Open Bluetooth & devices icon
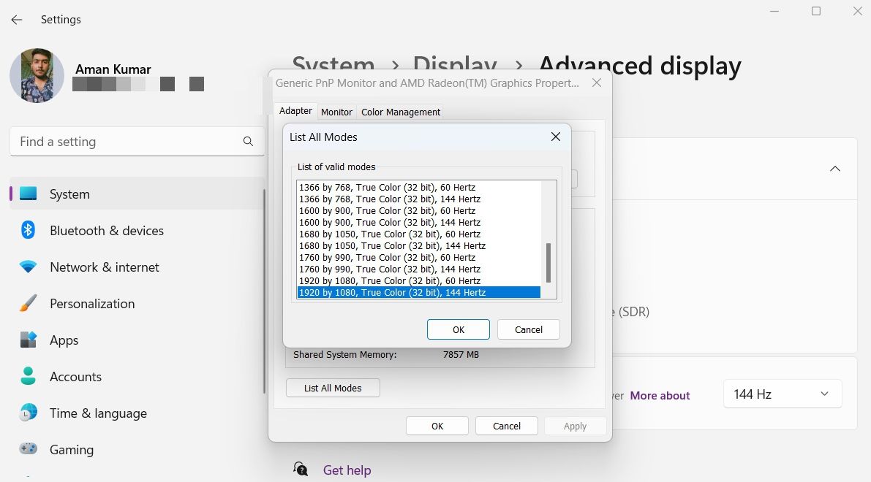This screenshot has height=482, width=871. [x=29, y=231]
